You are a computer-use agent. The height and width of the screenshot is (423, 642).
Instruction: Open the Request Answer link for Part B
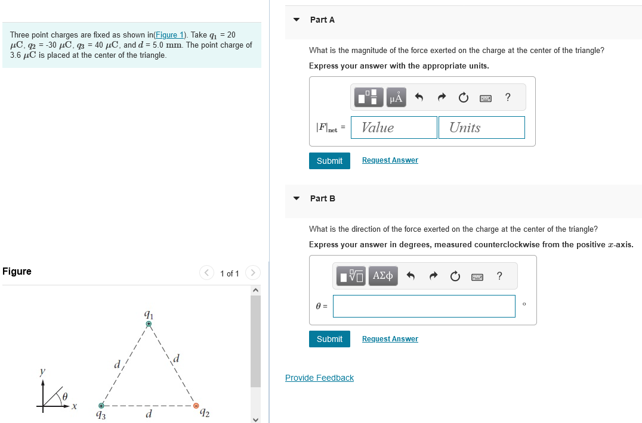coord(390,338)
